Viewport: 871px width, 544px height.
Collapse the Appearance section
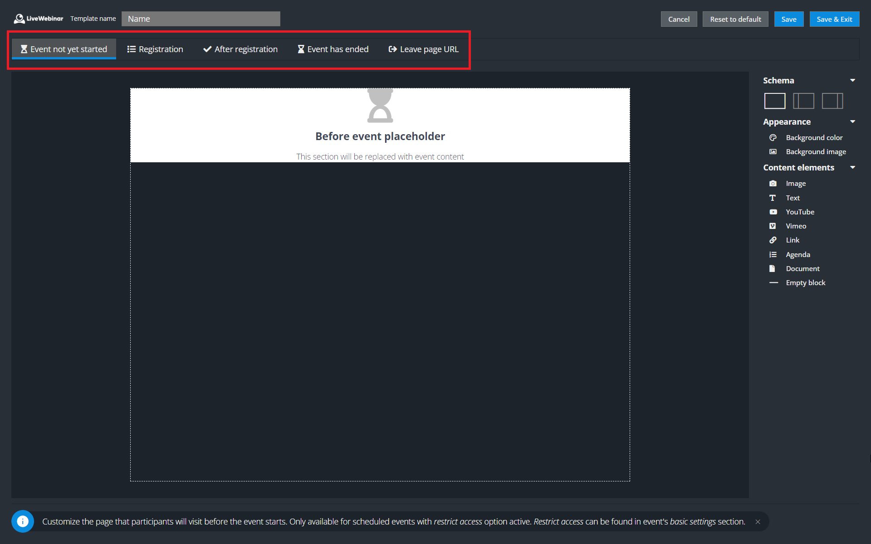click(x=853, y=121)
